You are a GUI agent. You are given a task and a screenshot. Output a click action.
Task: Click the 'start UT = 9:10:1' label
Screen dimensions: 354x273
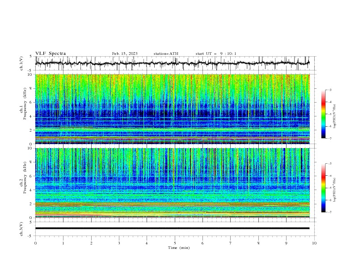pos(216,54)
